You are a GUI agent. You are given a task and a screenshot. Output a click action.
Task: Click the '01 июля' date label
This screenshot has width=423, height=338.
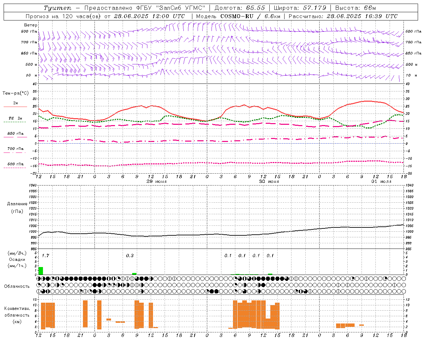(x=381, y=182)
